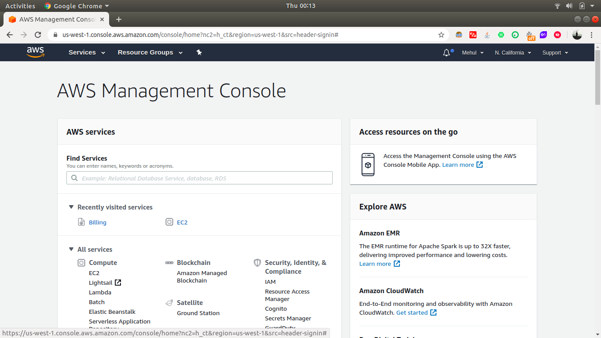Open a new tab with plus button
This screenshot has height=338, width=601.
tap(118, 19)
